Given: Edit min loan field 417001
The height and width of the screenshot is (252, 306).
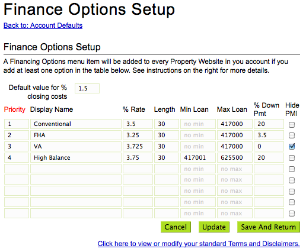Looking at the screenshot, I should (198, 158).
